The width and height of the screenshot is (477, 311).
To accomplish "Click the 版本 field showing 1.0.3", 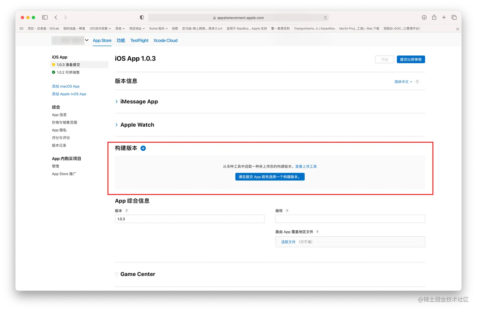I will (190, 219).
